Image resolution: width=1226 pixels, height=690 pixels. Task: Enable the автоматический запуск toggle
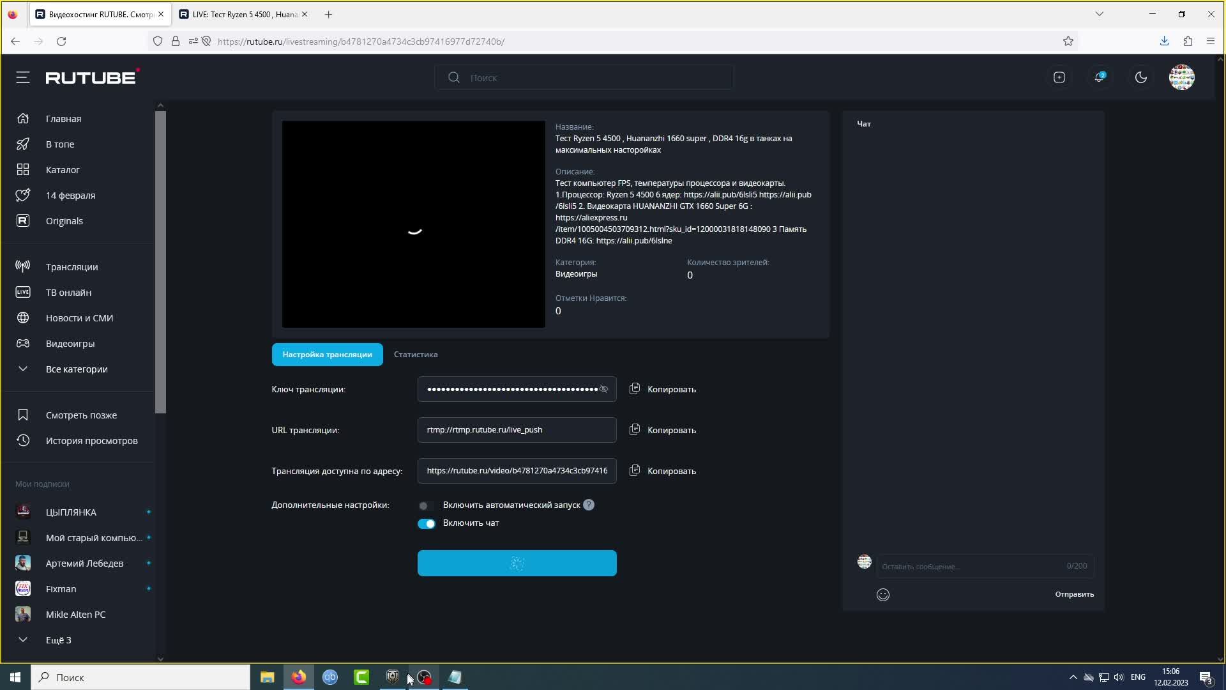[426, 505]
